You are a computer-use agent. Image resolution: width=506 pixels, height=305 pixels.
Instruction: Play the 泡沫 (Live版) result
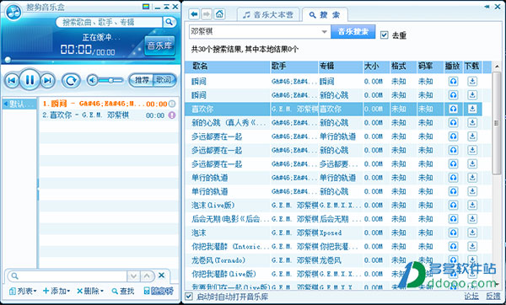tap(454, 205)
